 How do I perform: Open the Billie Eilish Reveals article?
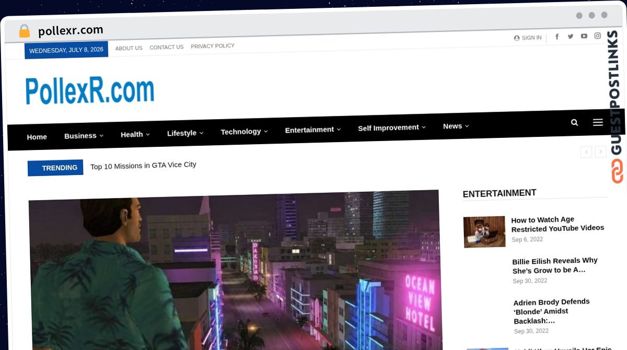(555, 265)
